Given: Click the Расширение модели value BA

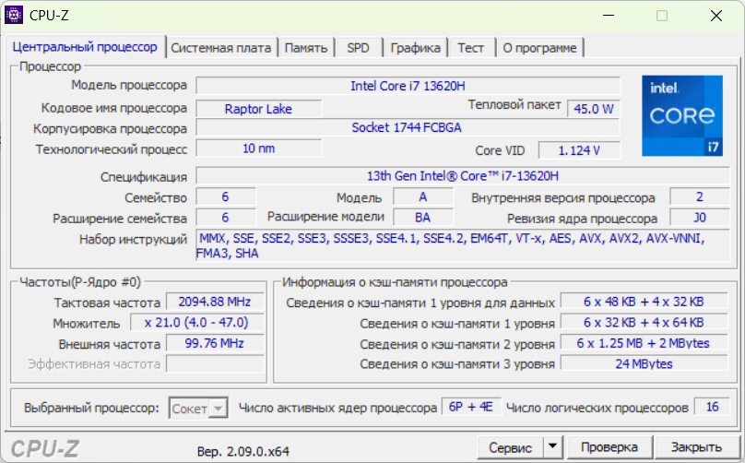Looking at the screenshot, I should click(423, 218).
